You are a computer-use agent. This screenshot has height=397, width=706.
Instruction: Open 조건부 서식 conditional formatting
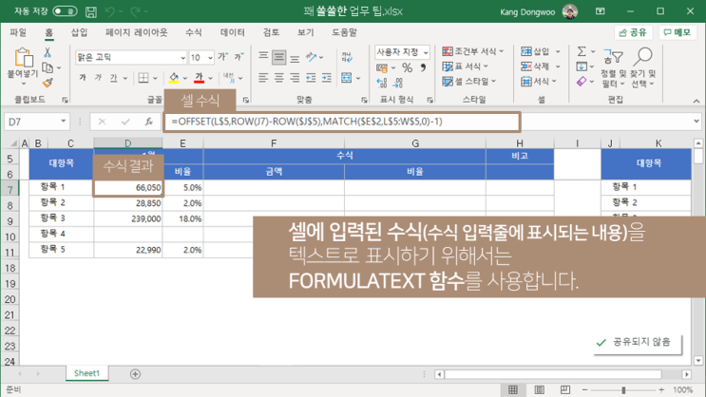473,51
